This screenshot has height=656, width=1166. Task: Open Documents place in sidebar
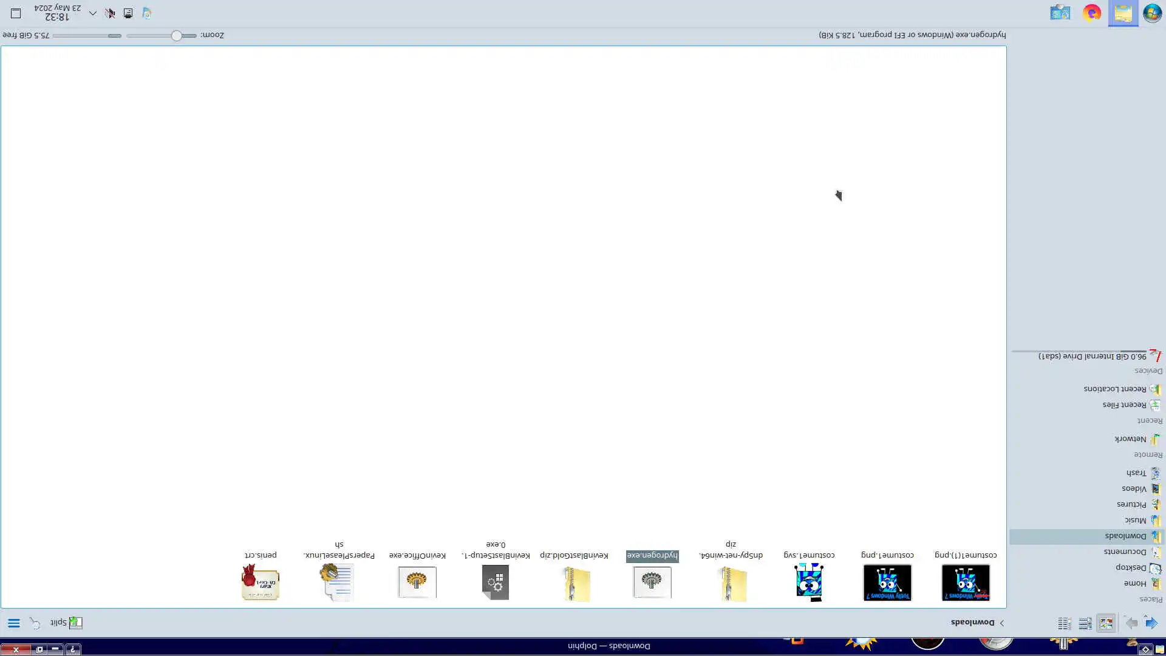[1125, 552]
